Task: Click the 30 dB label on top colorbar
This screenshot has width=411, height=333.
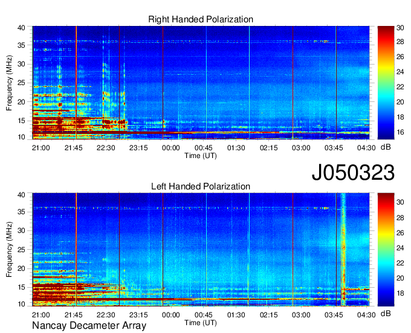Action: 400,28
